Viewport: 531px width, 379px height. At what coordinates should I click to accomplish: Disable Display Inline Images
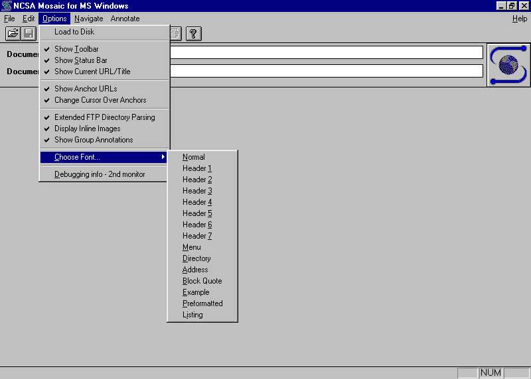click(104, 129)
